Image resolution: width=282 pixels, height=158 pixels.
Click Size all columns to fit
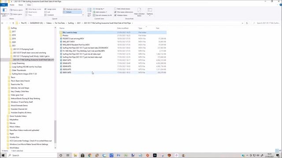click(x=102, y=15)
